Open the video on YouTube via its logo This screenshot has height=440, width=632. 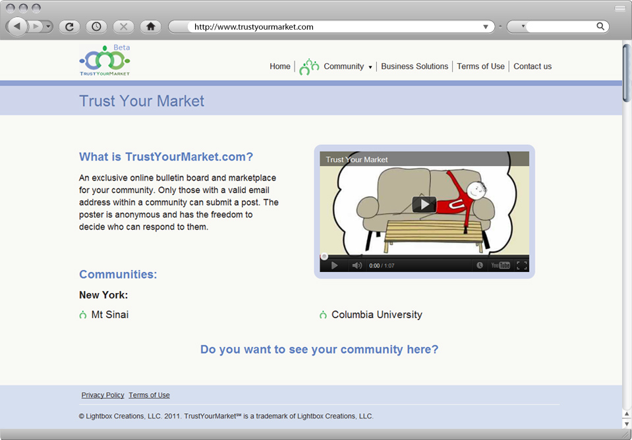click(x=500, y=265)
